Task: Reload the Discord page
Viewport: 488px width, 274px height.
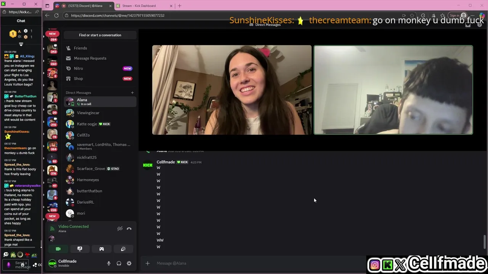Action: [56, 15]
